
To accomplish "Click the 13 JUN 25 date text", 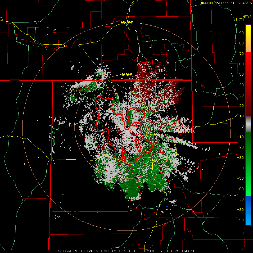I will tap(168, 251).
